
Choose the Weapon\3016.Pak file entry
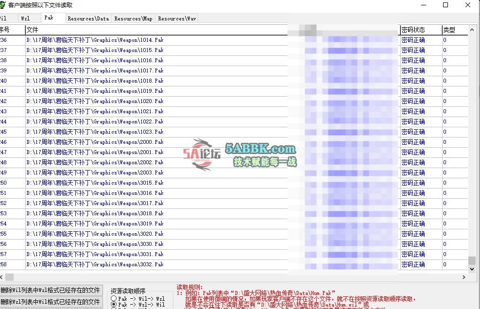coord(95,193)
